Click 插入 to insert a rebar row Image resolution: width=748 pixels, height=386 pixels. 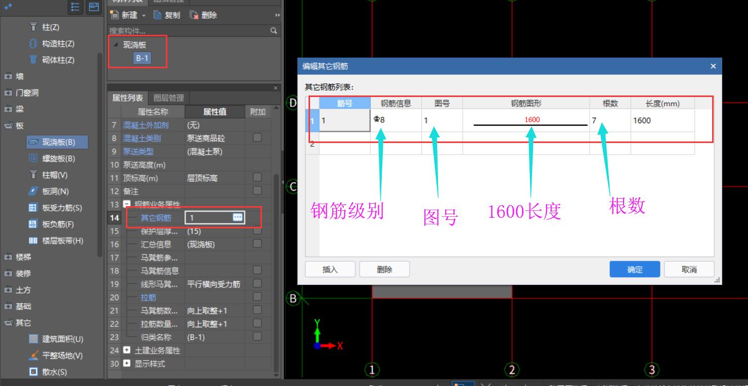pyautogui.click(x=330, y=269)
